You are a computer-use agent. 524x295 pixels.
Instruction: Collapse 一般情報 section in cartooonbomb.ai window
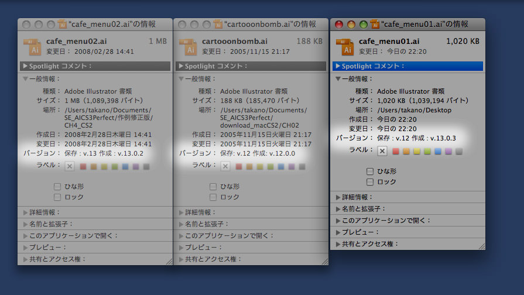click(x=181, y=79)
